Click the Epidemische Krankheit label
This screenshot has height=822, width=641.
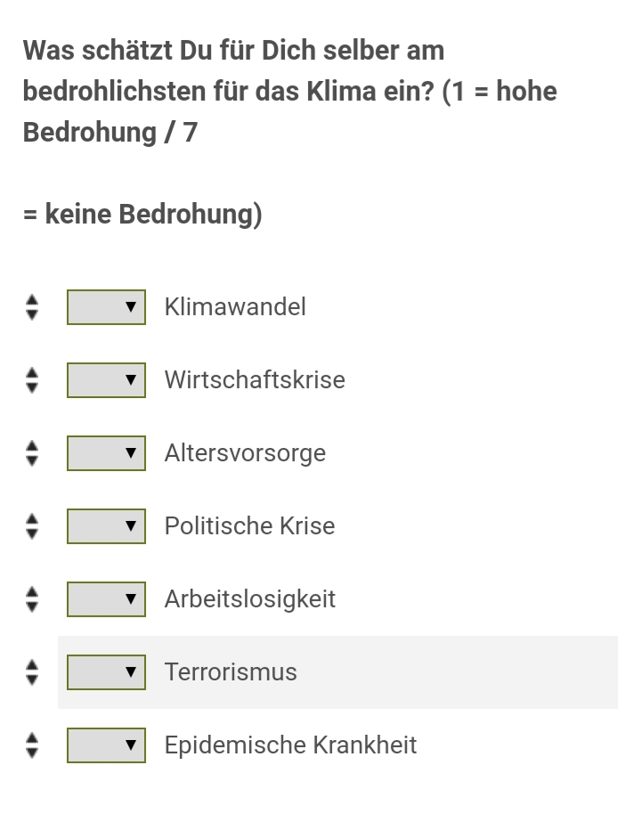pos(291,745)
